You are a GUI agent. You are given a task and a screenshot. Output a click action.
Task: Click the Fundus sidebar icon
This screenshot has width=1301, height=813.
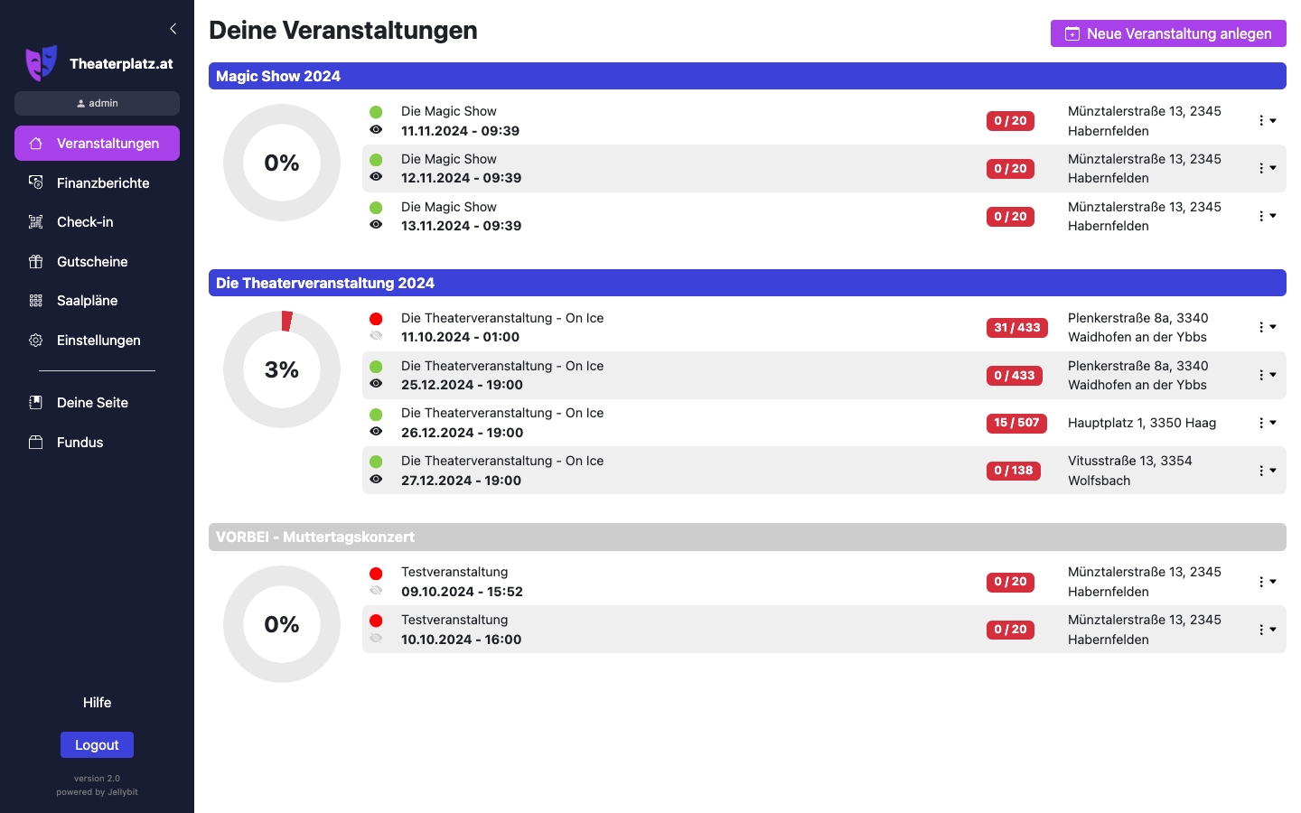(x=36, y=443)
